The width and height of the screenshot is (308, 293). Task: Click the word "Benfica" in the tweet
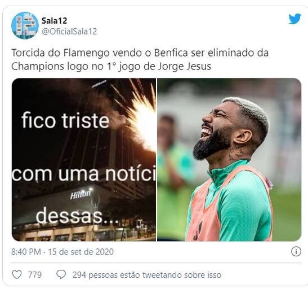tap(171, 53)
